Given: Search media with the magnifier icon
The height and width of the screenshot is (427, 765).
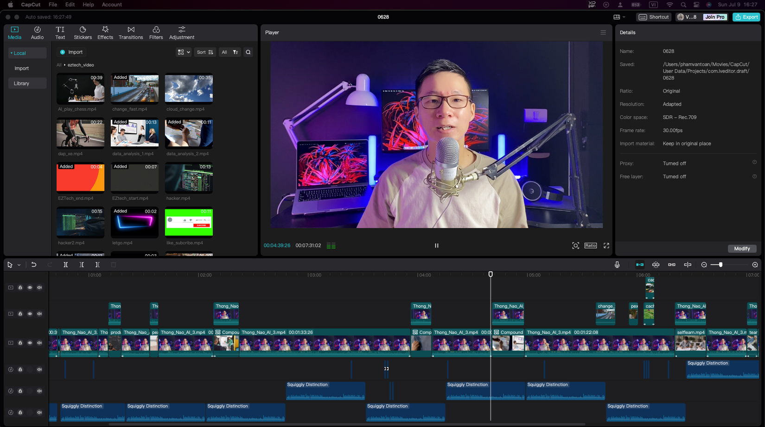Looking at the screenshot, I should click(x=248, y=52).
